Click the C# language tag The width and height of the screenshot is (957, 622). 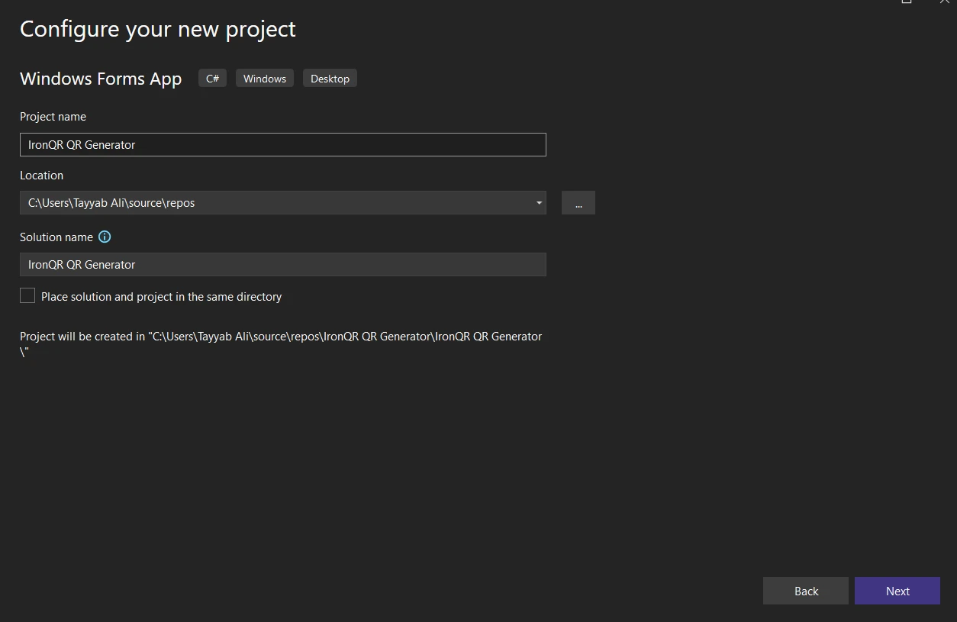212,79
